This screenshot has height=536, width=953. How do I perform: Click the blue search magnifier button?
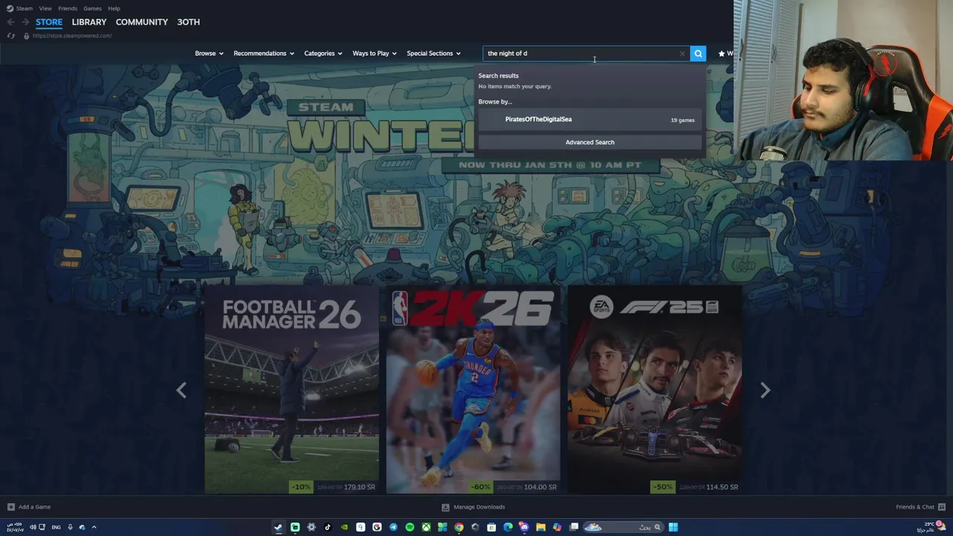click(x=698, y=54)
